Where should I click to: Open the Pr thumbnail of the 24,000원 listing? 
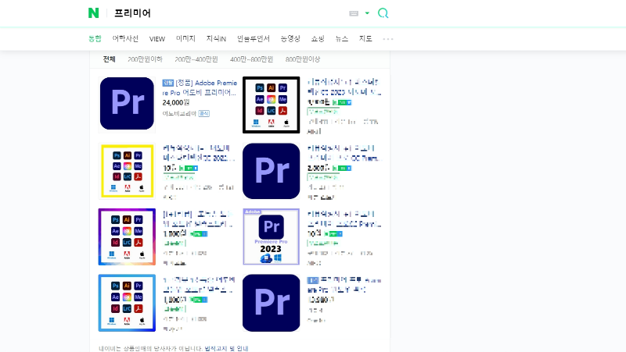coord(127,104)
